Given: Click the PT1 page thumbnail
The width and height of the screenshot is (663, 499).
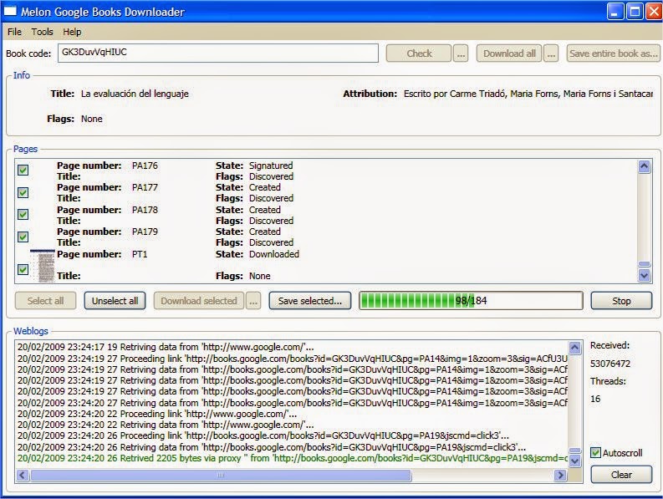Looking at the screenshot, I should coord(43,266).
